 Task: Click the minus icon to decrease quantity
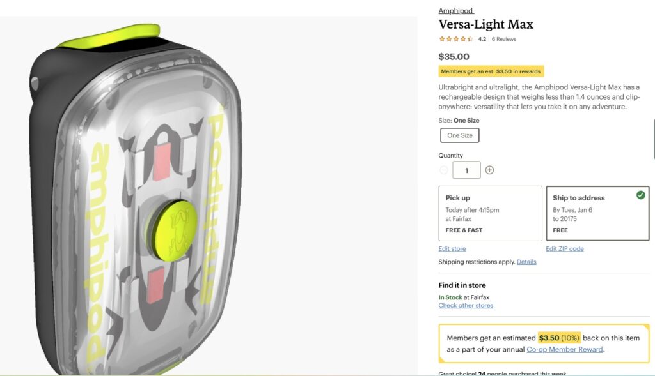(x=444, y=170)
